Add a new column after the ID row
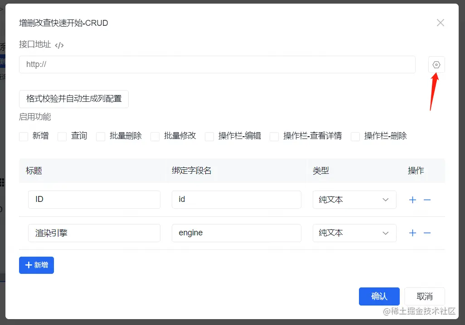The height and width of the screenshot is (325, 465). pos(412,199)
